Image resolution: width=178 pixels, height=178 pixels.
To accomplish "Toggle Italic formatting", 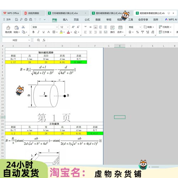I will [x=38, y=32].
